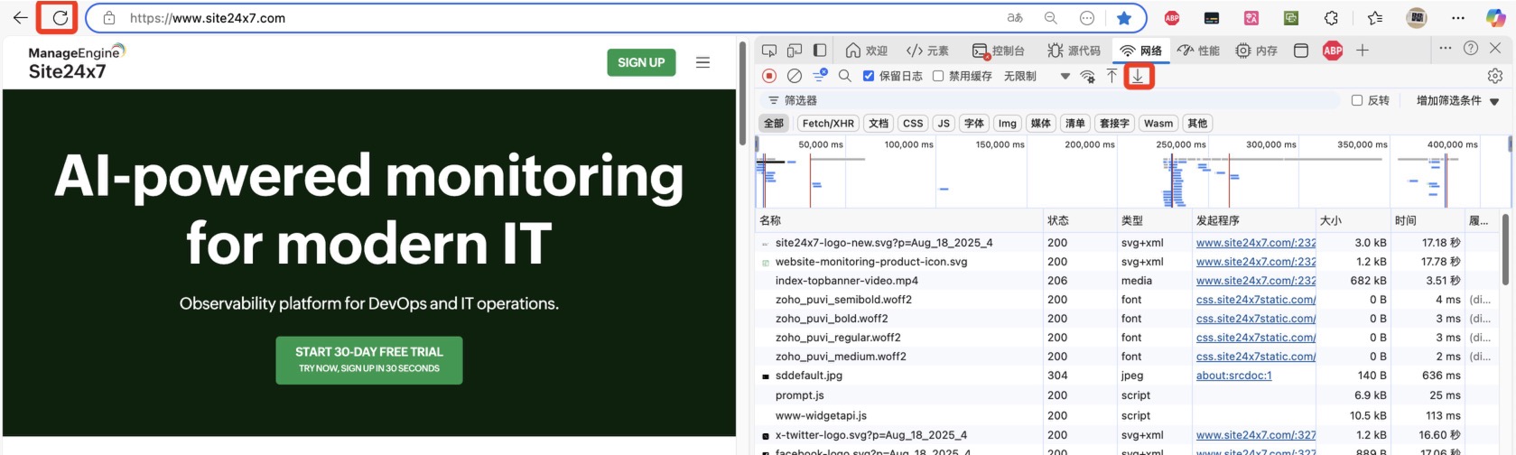The width and height of the screenshot is (1516, 455).
Task: Switch to the 内存 tab
Action: point(1256,51)
